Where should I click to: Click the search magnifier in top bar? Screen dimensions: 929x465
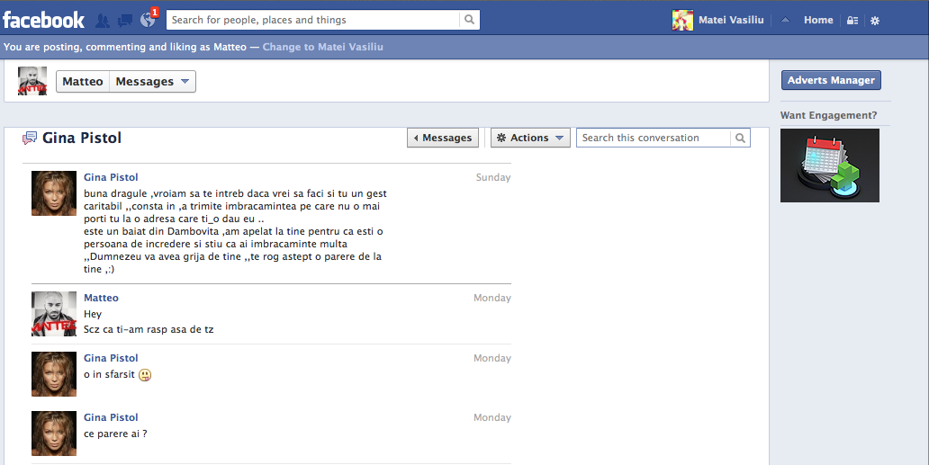pos(469,20)
